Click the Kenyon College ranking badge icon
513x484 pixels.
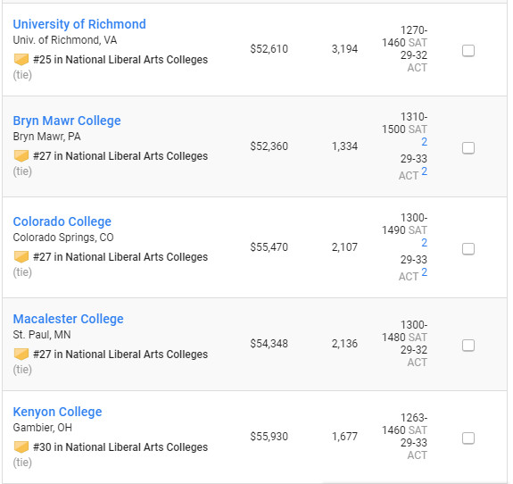(21, 447)
